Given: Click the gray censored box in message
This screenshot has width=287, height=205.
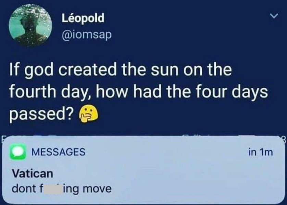Looking at the screenshot, I should (x=50, y=188).
